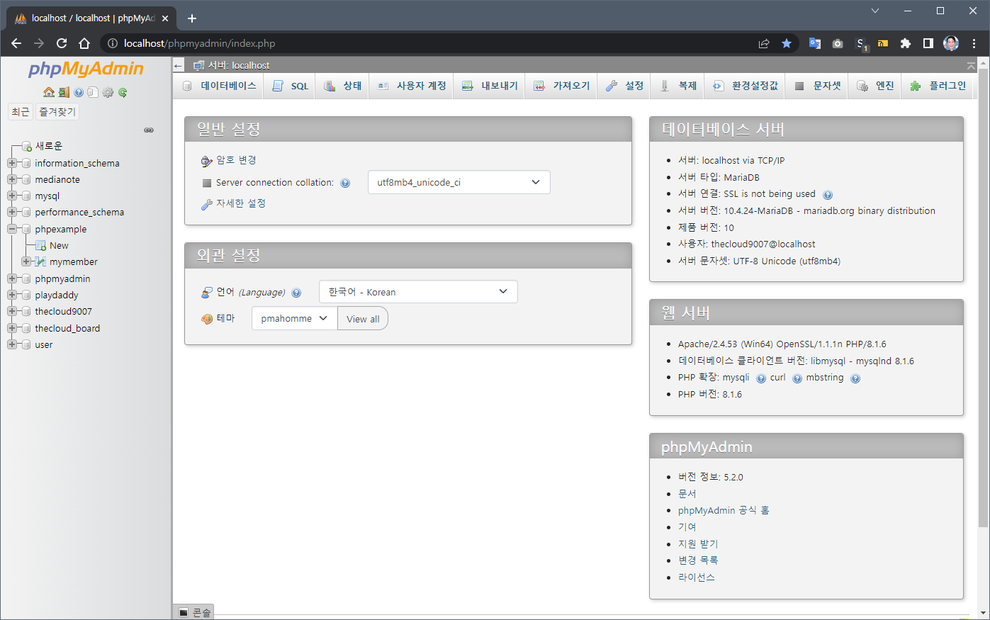Viewport: 990px width, 620px height.
Task: Click the 암호 변경 link
Action: (236, 160)
